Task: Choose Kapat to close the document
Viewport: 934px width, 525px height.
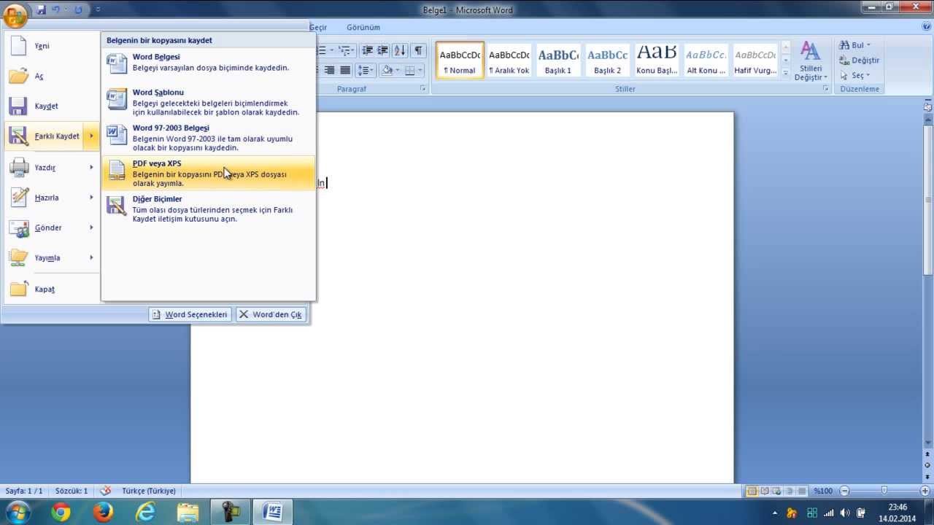Action: [51, 289]
